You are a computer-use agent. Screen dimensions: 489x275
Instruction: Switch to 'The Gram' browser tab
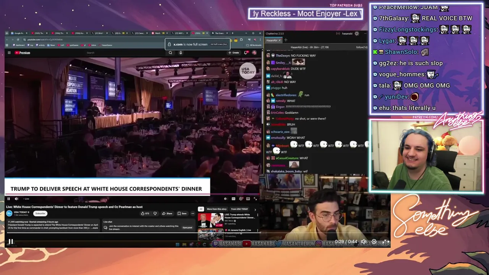click(x=219, y=33)
